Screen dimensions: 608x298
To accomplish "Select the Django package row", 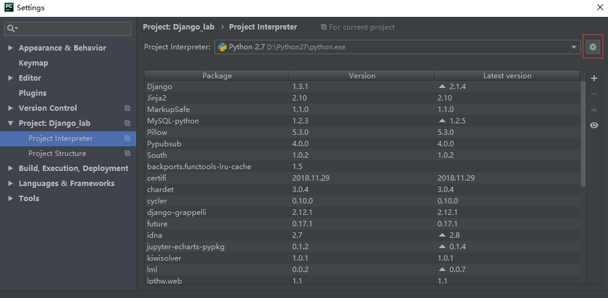I will pos(362,87).
